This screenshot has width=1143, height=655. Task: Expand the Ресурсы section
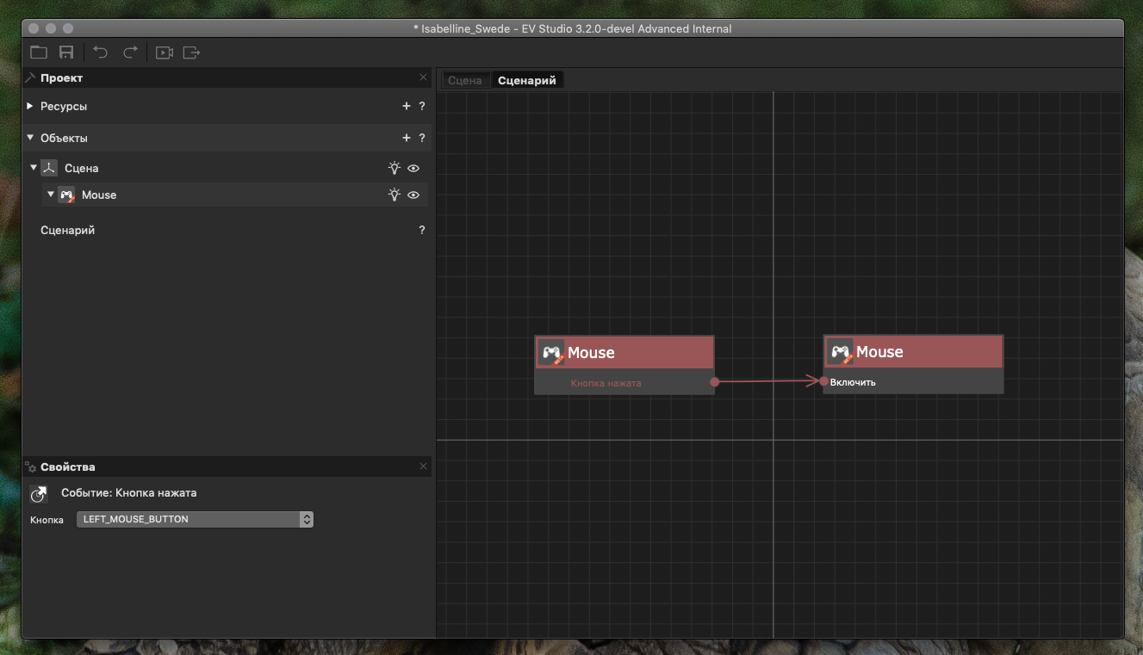pyautogui.click(x=30, y=107)
